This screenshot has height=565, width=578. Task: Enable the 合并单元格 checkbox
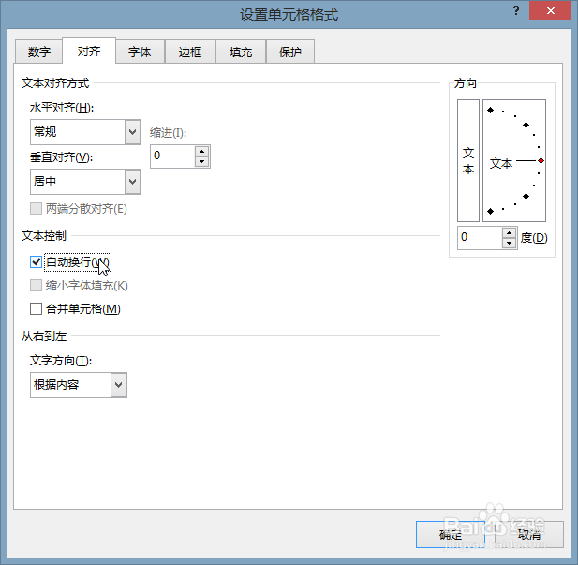[x=36, y=308]
